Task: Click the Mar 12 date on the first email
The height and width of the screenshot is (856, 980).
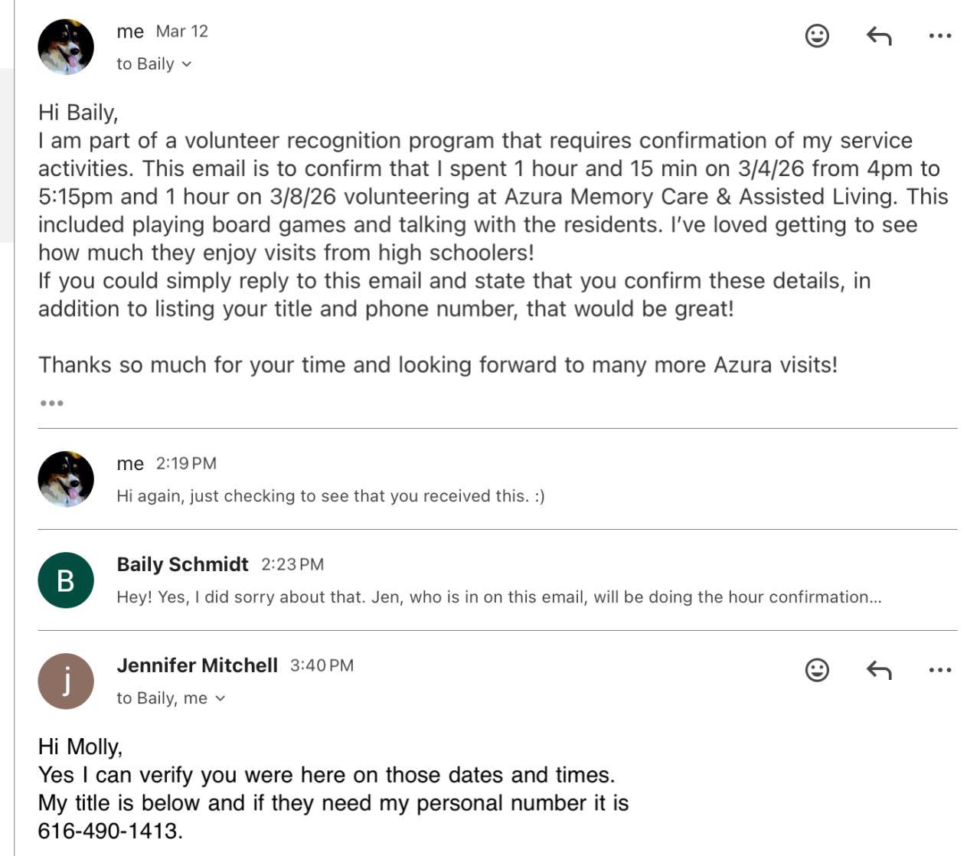Action: (182, 31)
